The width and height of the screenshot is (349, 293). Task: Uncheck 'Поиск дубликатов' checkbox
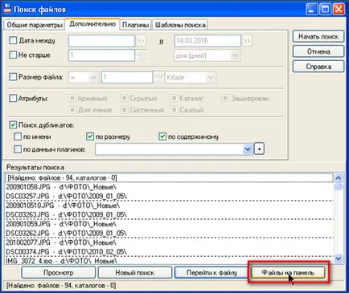13,125
